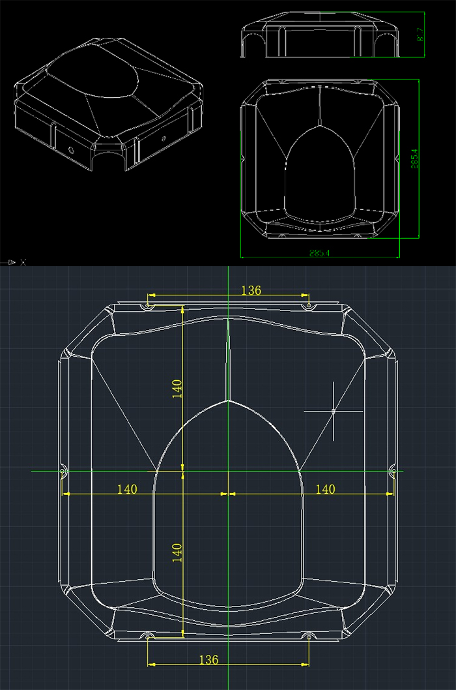Select larger circular hole on isometric model

(x=70, y=149)
